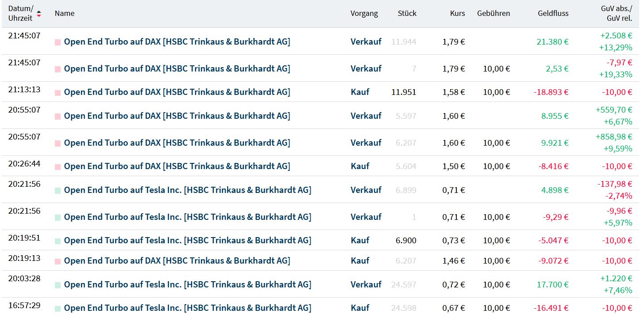Open the Tesla Turbo link sold at 20:03:28

[x=188, y=285]
